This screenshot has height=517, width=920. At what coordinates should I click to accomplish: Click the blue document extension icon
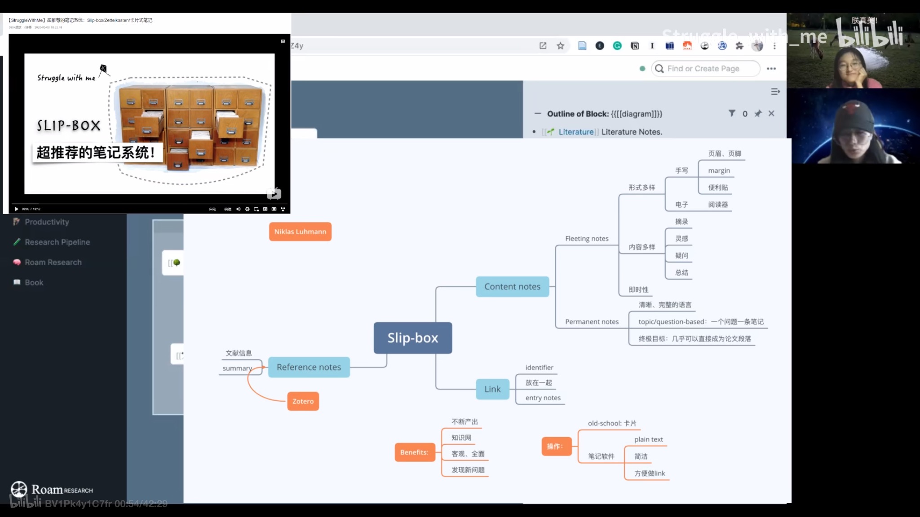pyautogui.click(x=582, y=46)
